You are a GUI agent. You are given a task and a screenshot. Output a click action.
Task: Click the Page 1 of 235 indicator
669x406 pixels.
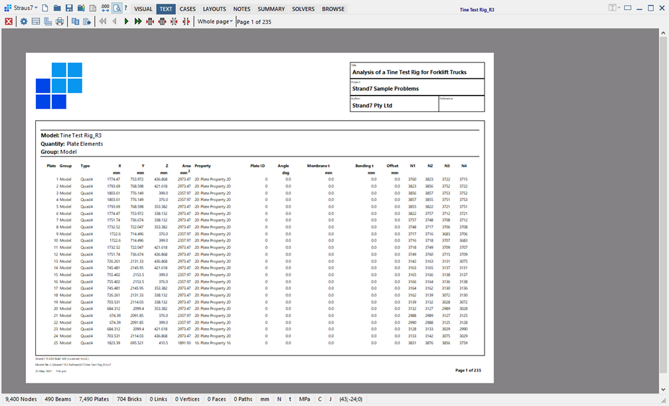pos(254,22)
